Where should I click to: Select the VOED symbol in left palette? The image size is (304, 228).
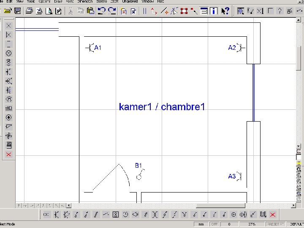point(8,108)
